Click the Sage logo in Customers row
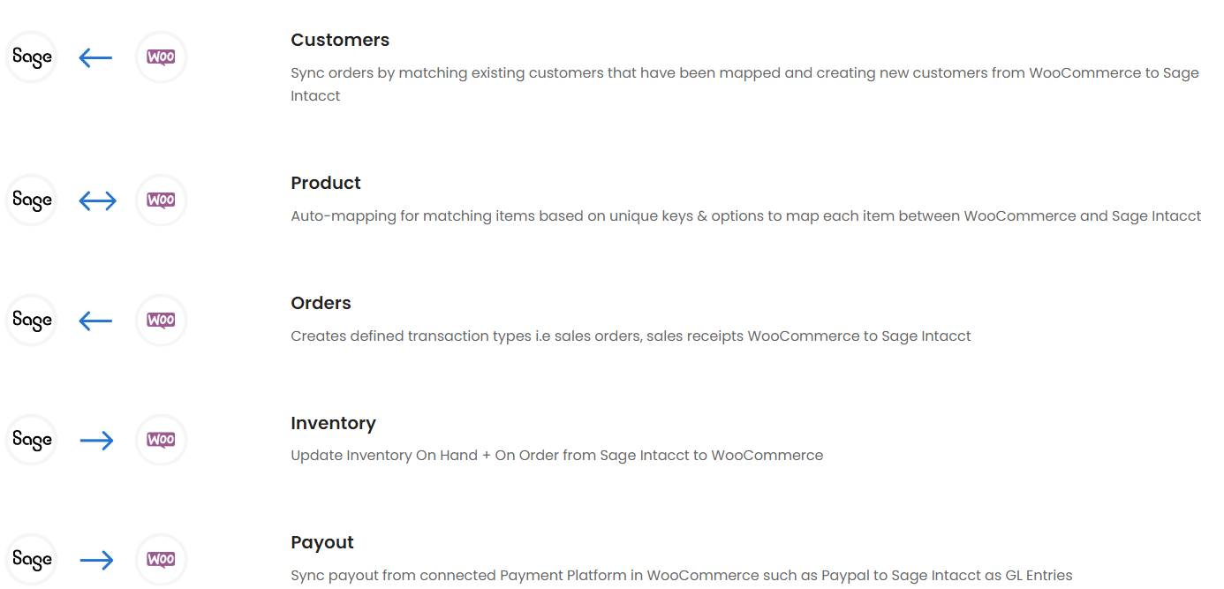Screen dimensions: 1224x589 point(32,57)
